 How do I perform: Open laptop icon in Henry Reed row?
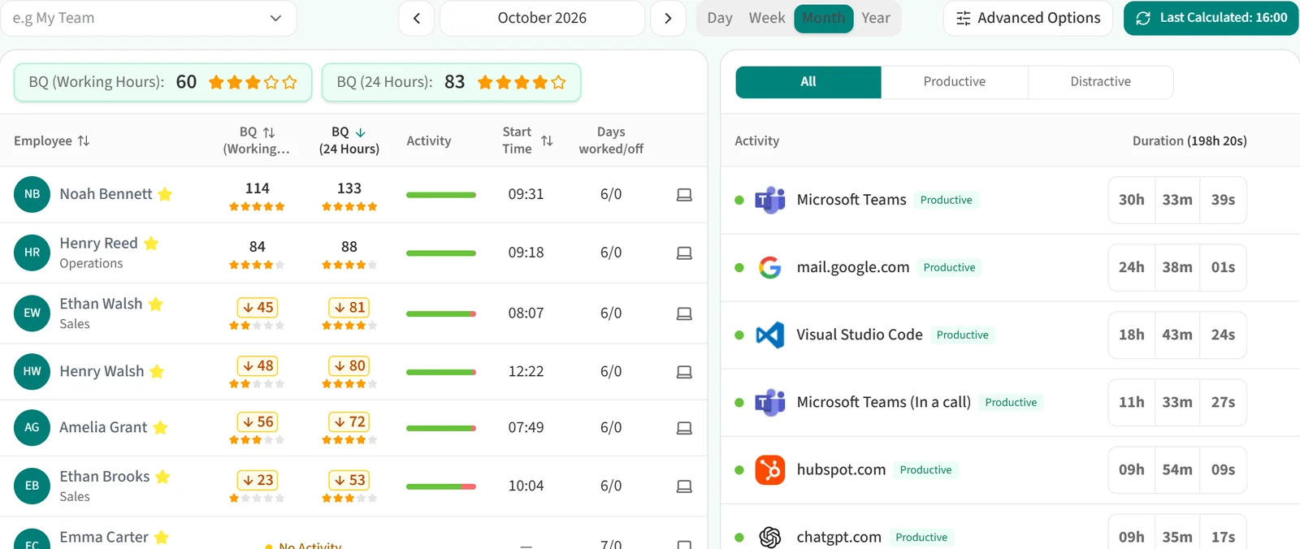pyautogui.click(x=684, y=253)
